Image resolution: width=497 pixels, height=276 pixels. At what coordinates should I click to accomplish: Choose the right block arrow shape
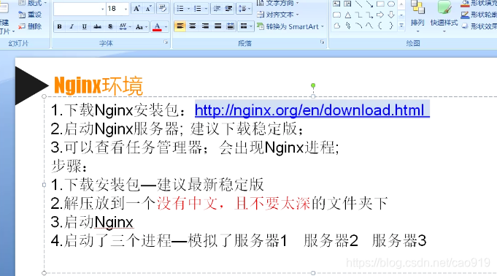tap(380, 15)
